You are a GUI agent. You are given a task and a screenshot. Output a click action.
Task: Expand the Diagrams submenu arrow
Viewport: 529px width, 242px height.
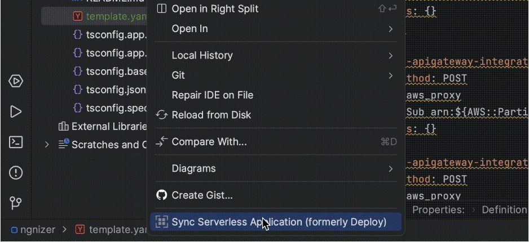tap(390, 168)
